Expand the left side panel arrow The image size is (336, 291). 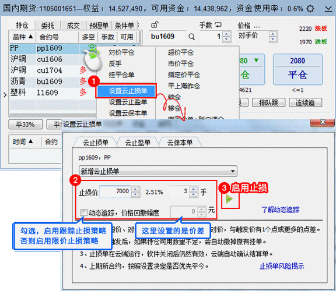[5, 95]
